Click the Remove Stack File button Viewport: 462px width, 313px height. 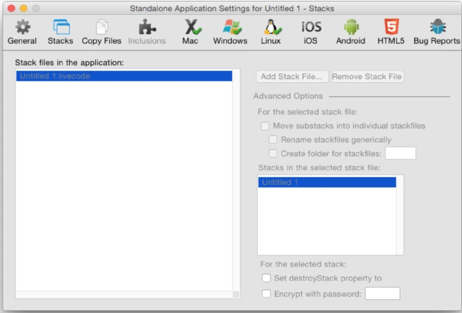367,76
